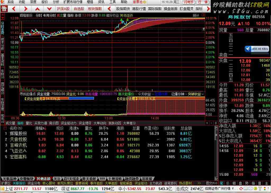
Task: Switch to 买卖力道 indicator tab
Action: (40, 123)
